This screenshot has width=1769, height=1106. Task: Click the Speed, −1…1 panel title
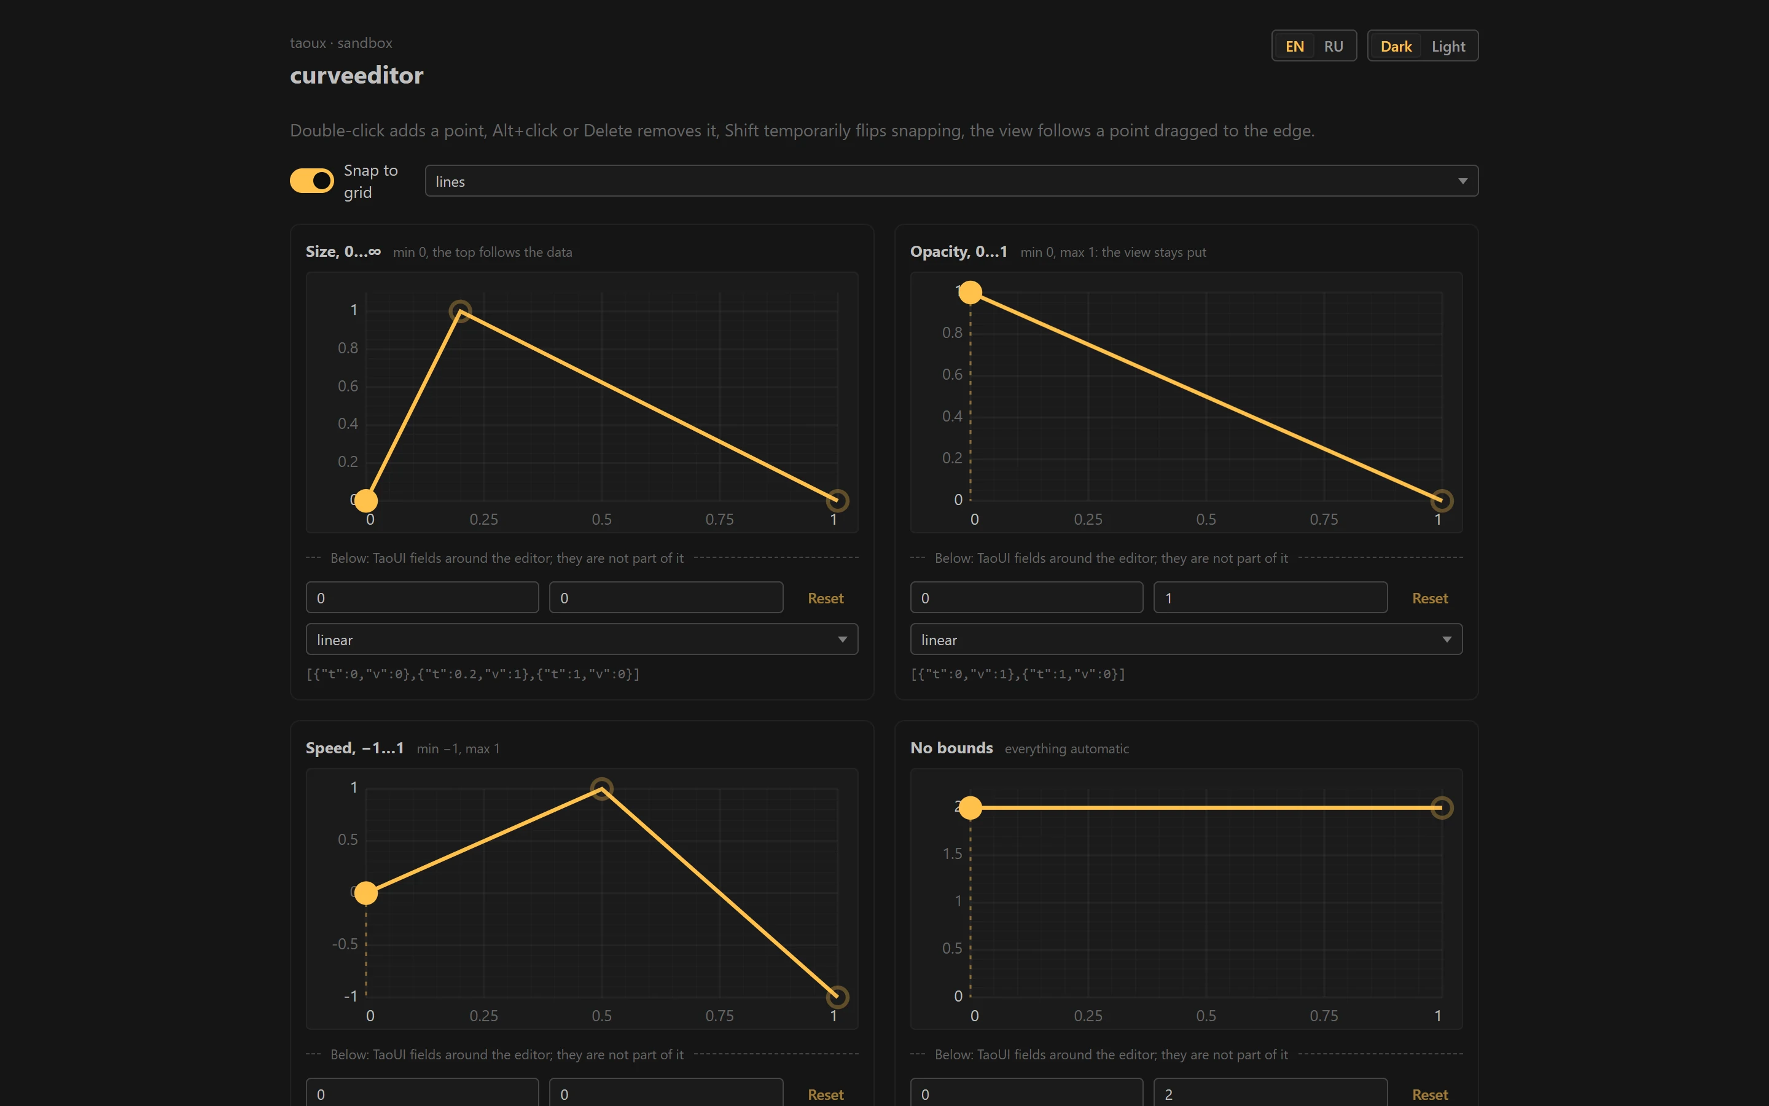[354, 748]
